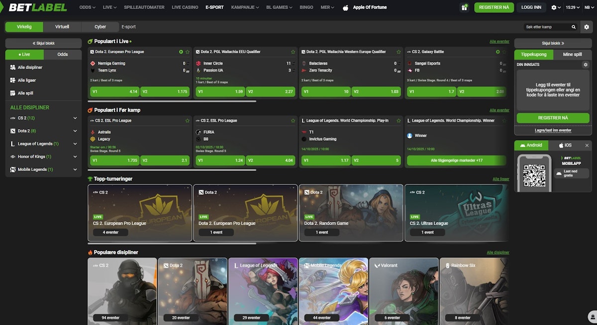Click the Alle ligaer sidebar icon

point(13,80)
